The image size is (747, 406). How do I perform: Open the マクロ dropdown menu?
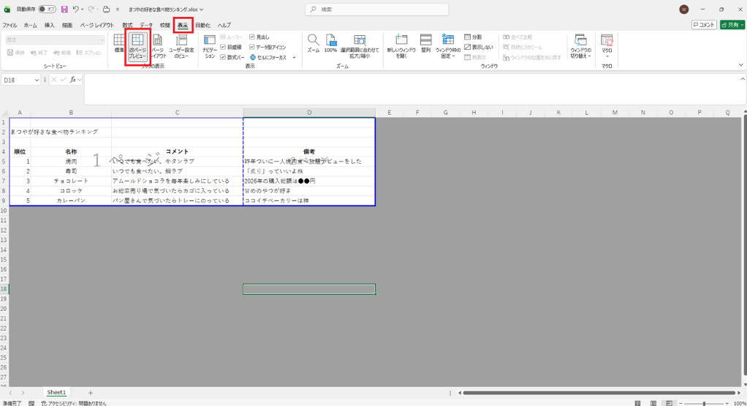click(607, 47)
